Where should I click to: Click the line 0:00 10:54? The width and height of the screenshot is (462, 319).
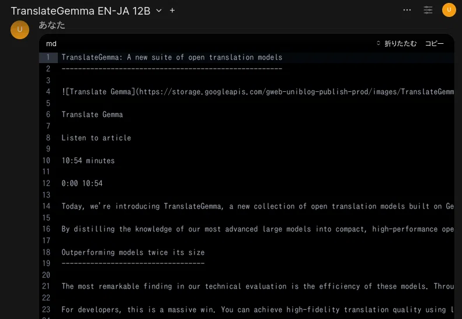[82, 183]
